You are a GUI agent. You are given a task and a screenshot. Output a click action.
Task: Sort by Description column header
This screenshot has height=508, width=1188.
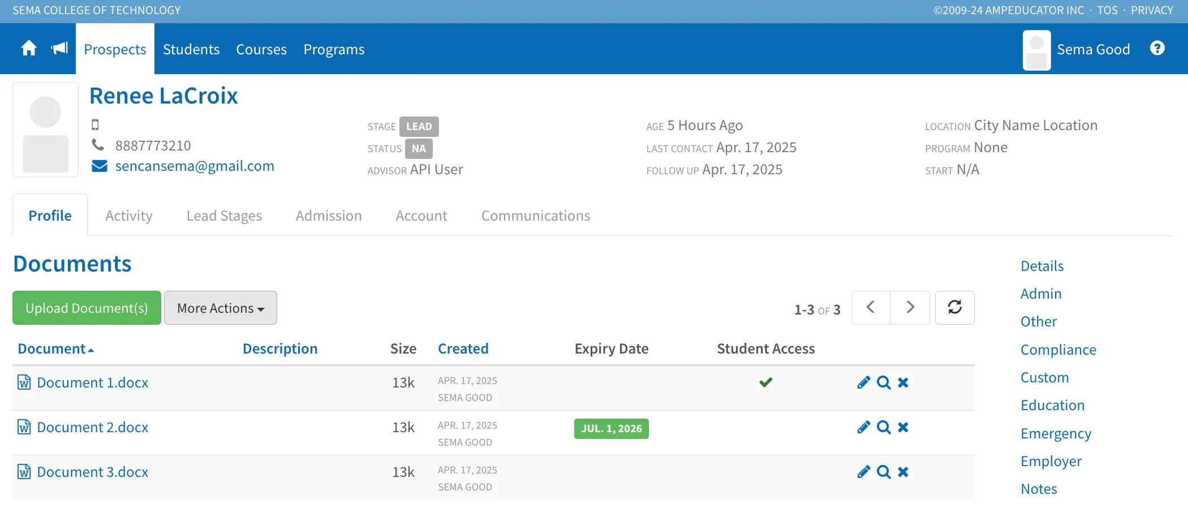(x=280, y=349)
